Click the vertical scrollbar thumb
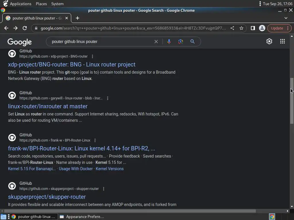Viewport: 294px width, 220px height. point(292,101)
